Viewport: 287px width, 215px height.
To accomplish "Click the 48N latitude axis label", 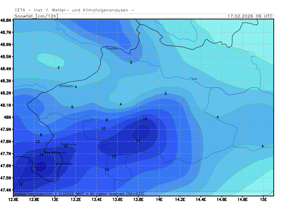I will (x=8, y=117).
